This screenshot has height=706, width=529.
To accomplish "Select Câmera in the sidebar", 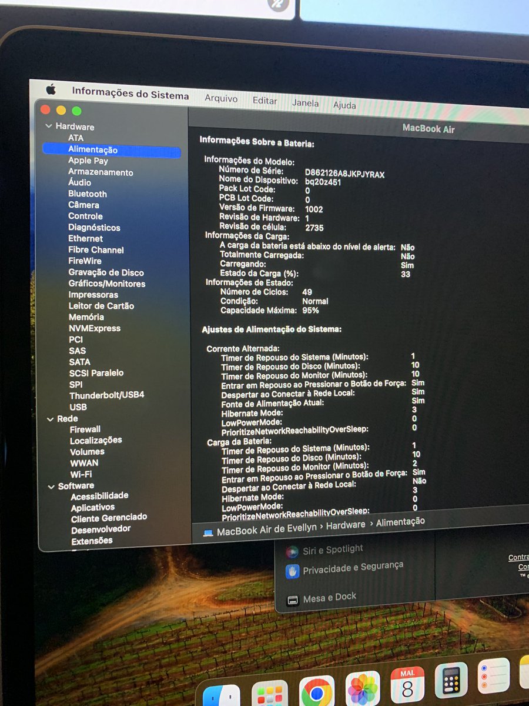I will tap(83, 205).
